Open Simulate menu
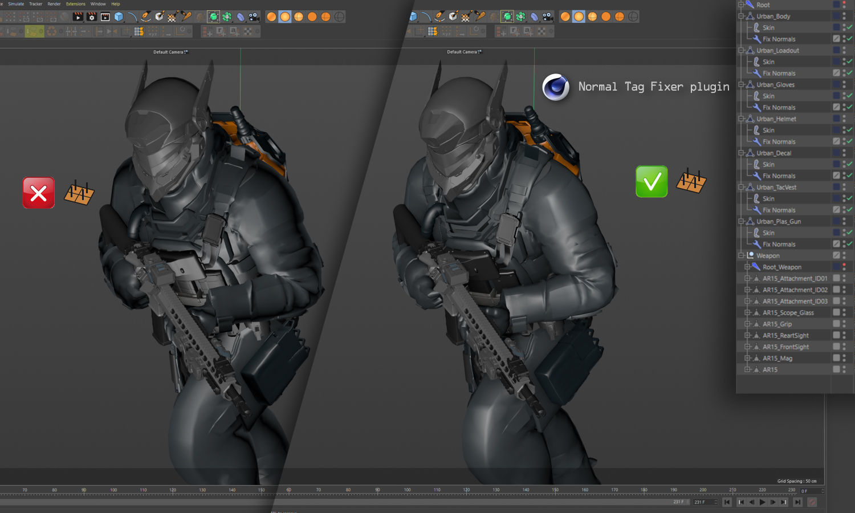This screenshot has height=513, width=855. coord(16,4)
